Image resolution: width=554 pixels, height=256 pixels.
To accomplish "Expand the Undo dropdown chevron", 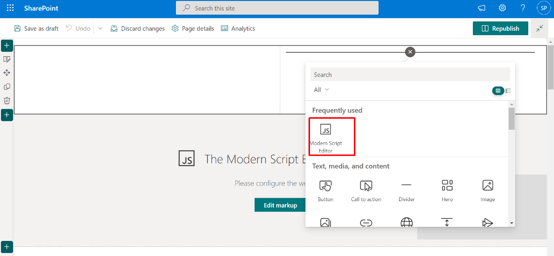I will tap(100, 29).
